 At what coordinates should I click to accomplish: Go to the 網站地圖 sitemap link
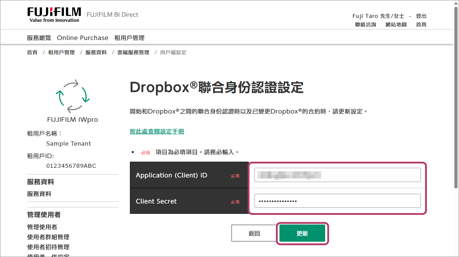(396, 25)
